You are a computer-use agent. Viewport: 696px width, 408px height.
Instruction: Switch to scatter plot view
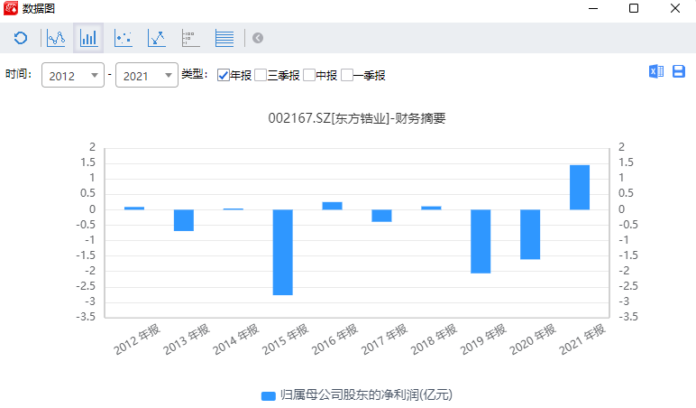(x=124, y=38)
